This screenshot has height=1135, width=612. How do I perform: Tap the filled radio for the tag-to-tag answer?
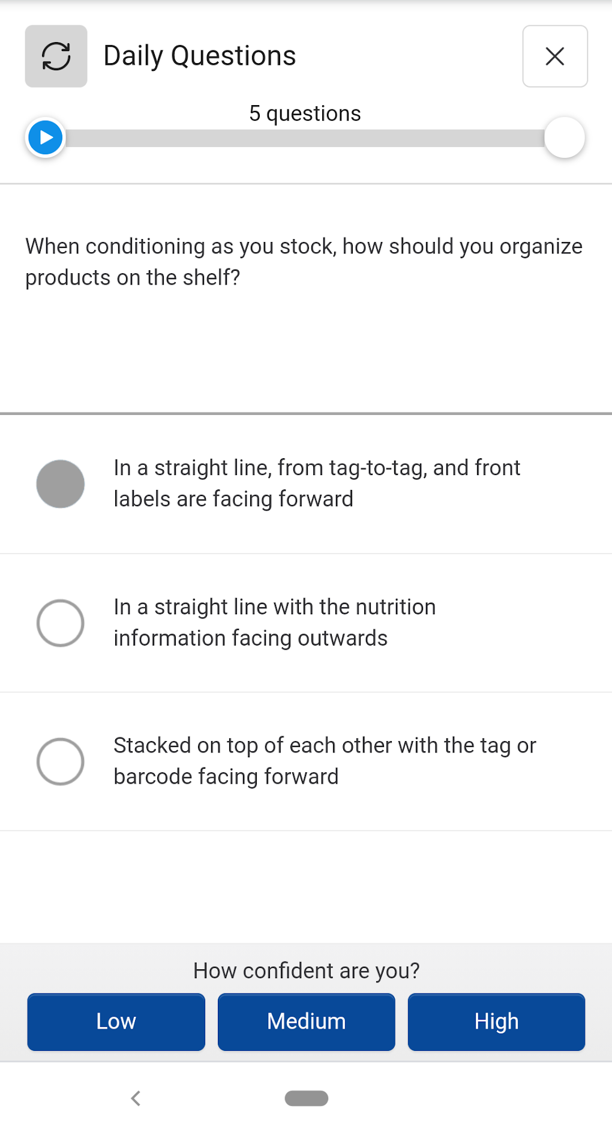click(61, 483)
